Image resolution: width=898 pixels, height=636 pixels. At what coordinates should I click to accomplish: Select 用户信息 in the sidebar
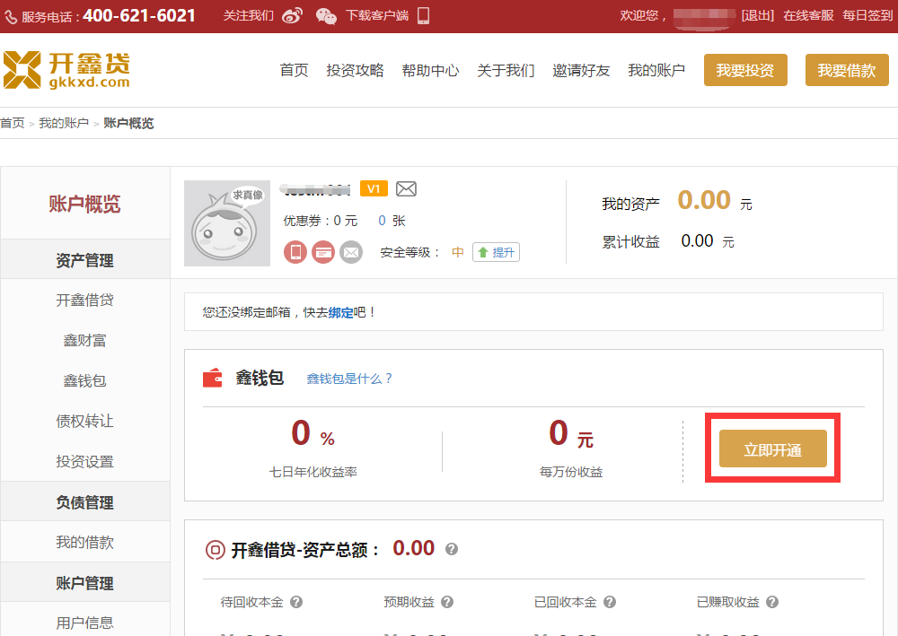pos(84,623)
